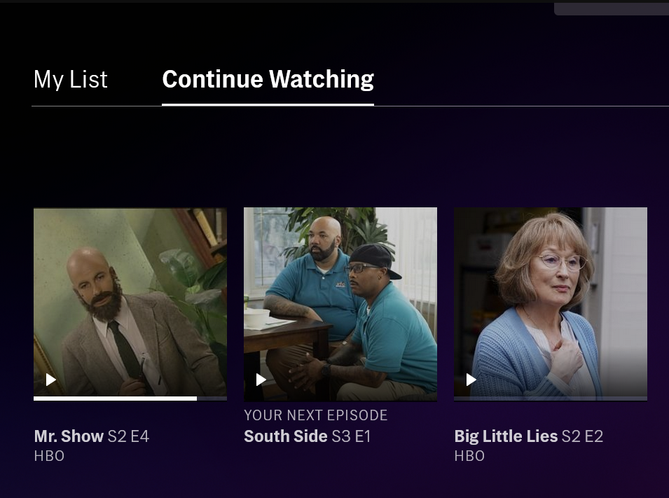Hit the play icon on South Side thumbnail
The width and height of the screenshot is (669, 498).
261,380
